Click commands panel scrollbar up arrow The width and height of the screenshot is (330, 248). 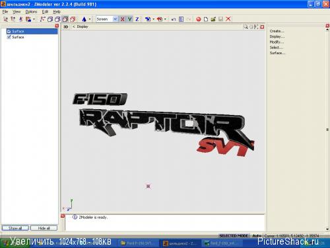tap(327, 30)
